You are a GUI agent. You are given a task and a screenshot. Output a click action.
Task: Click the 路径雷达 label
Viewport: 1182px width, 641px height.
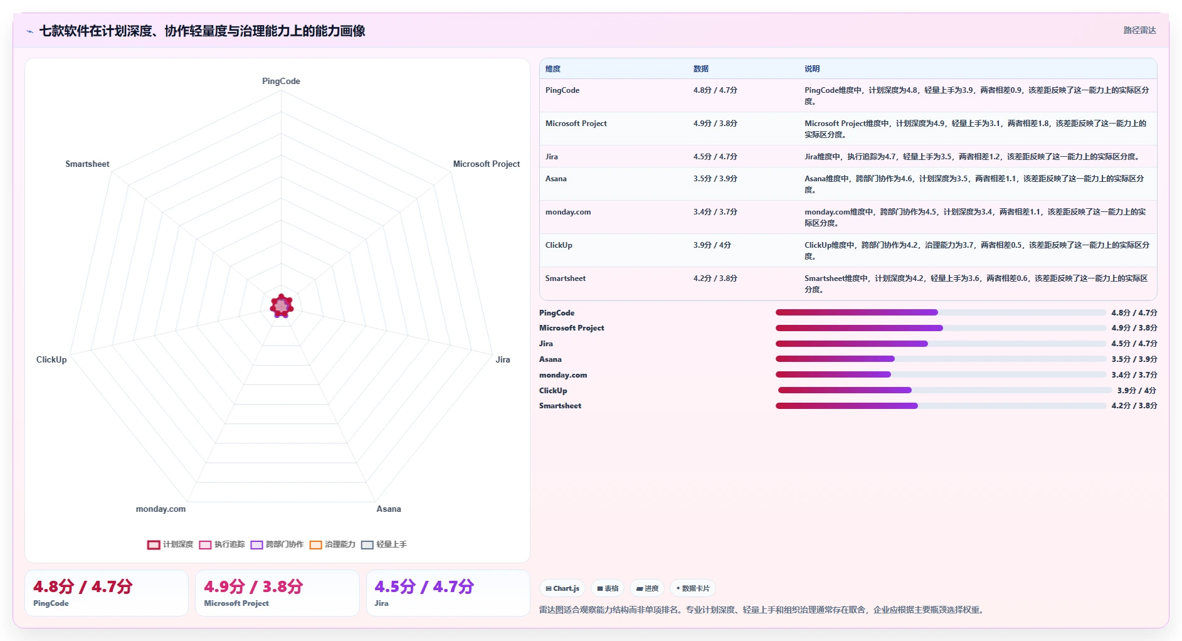coord(1139,30)
